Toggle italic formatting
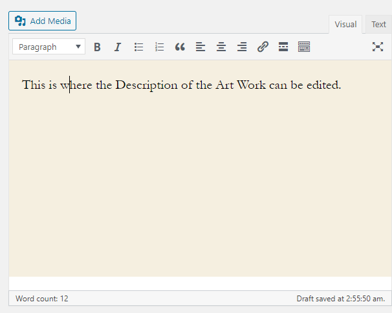The width and height of the screenshot is (392, 313). click(117, 47)
